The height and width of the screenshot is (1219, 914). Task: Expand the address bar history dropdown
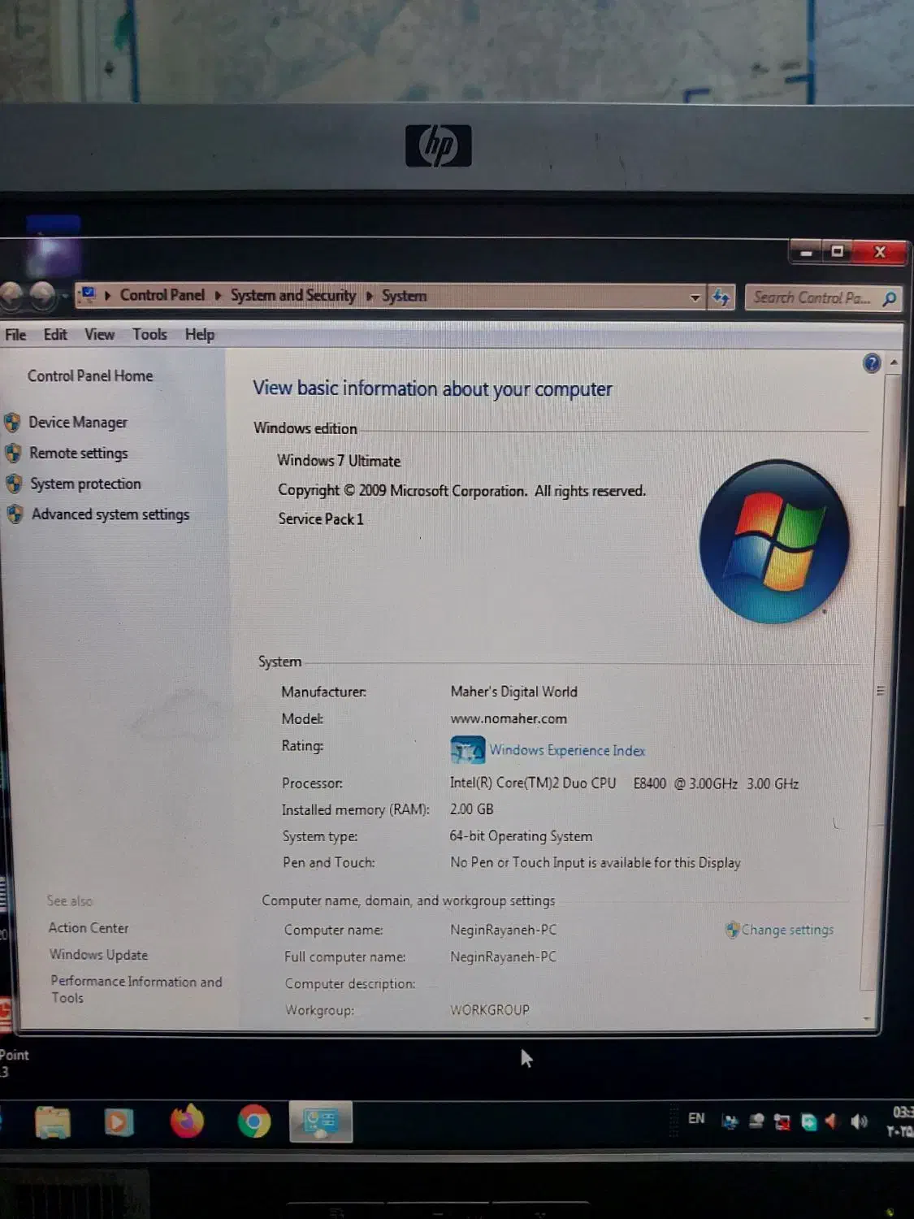pyautogui.click(x=695, y=297)
